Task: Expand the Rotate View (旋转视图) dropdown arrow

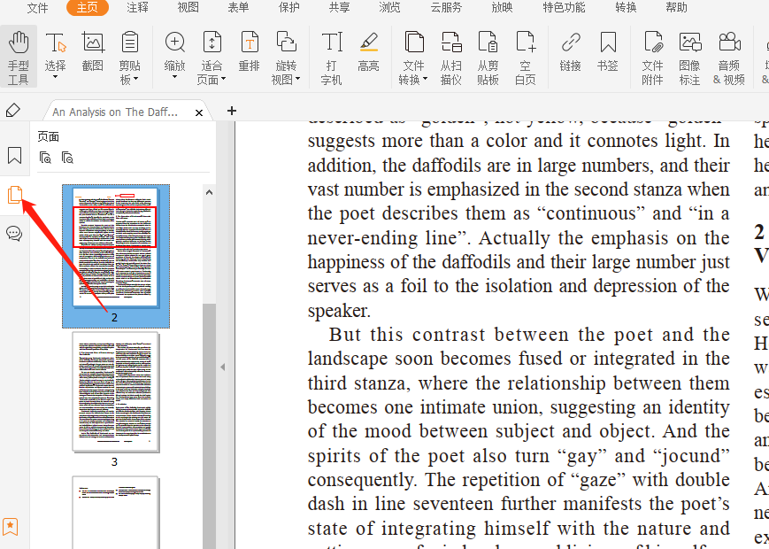Action: tap(297, 79)
